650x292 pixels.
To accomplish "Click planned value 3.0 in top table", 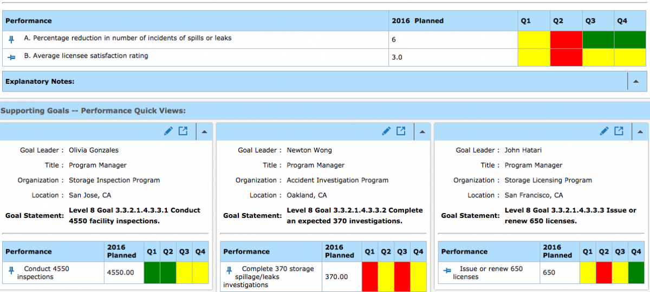I will [x=397, y=57].
